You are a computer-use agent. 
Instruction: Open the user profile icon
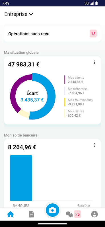pos(94,214)
